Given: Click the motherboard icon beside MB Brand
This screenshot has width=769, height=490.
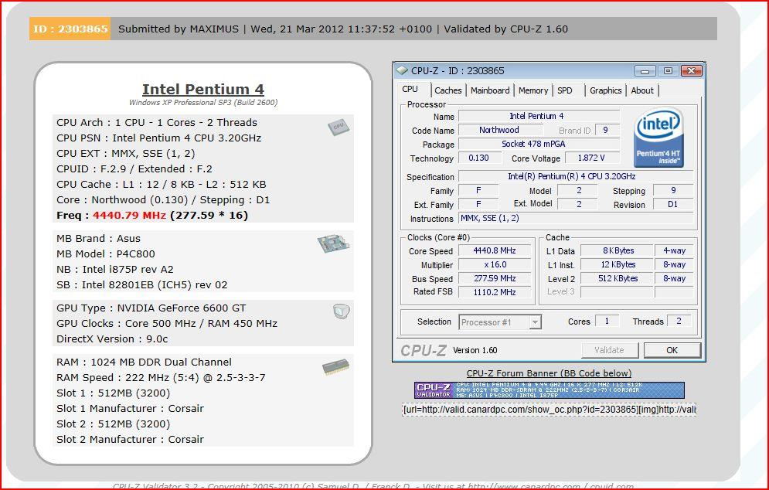Looking at the screenshot, I should tap(334, 243).
